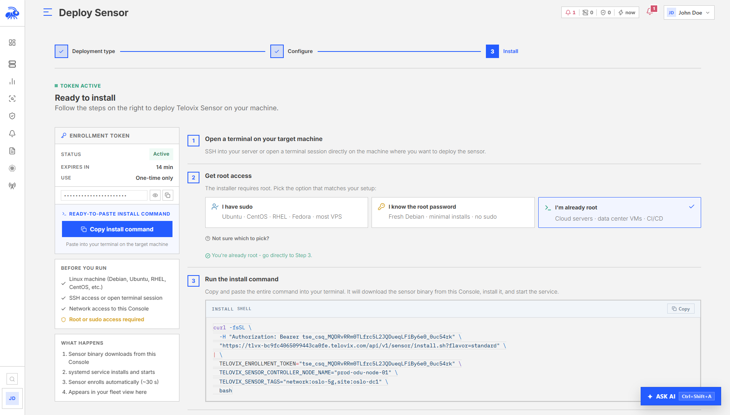Screen dimensions: 730x415
Task: Click the 'Run the install command' heading
Action: pos(242,279)
